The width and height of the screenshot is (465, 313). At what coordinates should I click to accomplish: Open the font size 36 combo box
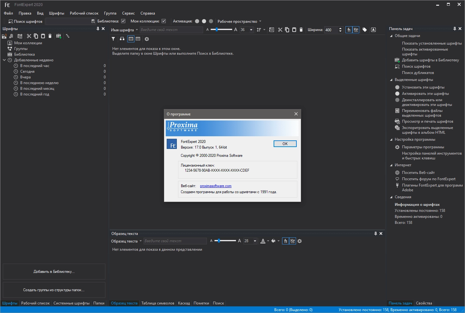(x=247, y=30)
